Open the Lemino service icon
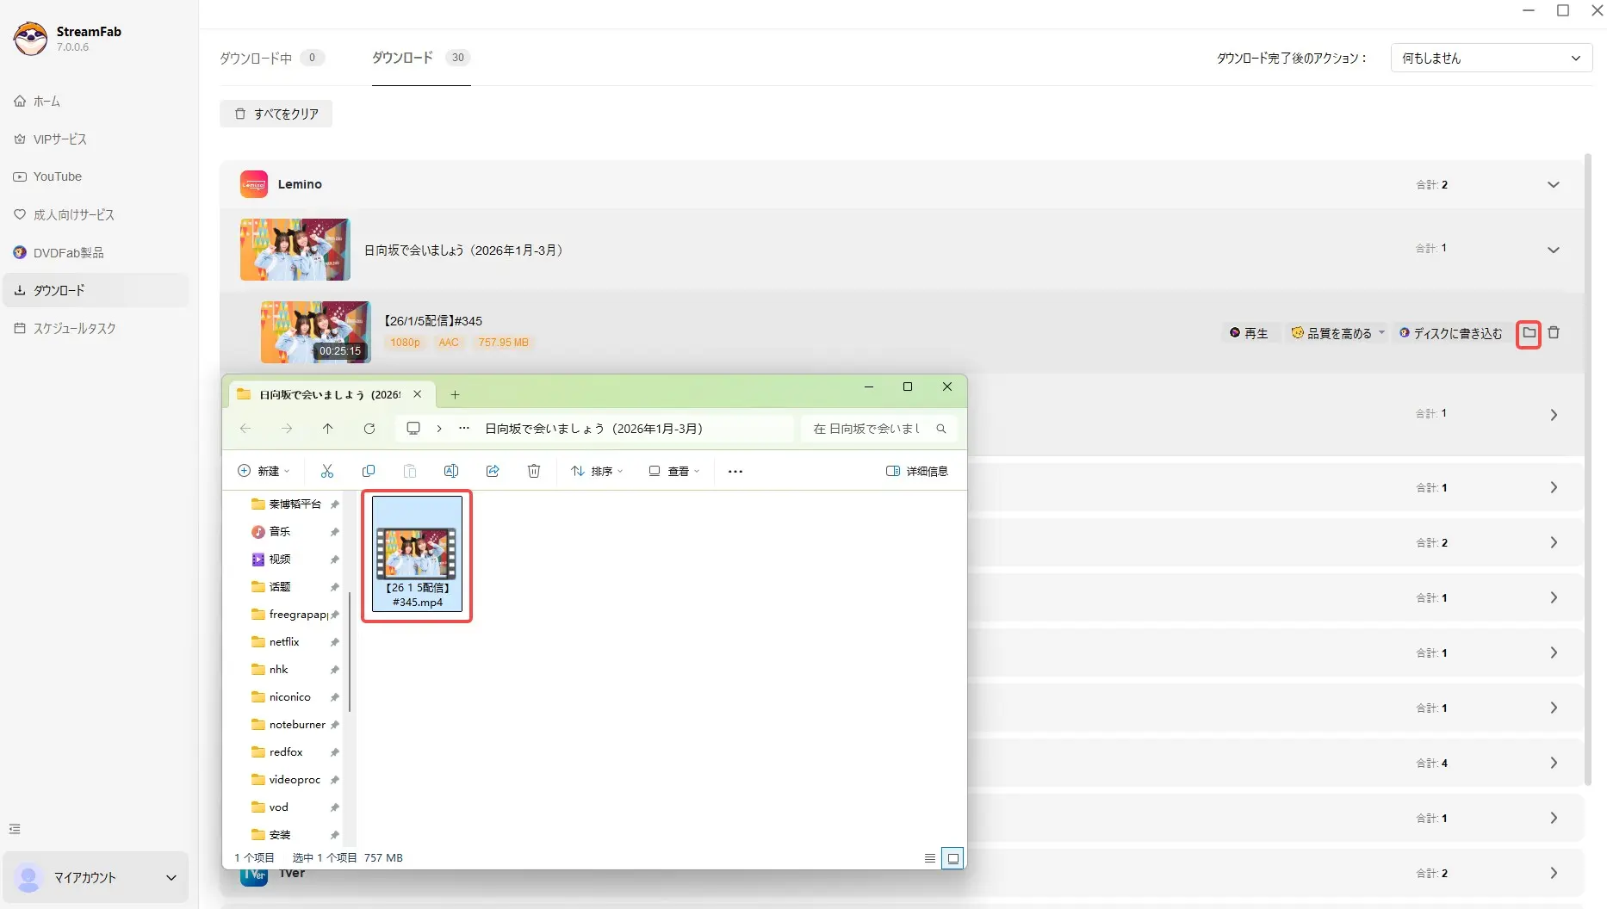The height and width of the screenshot is (909, 1607). click(x=253, y=184)
